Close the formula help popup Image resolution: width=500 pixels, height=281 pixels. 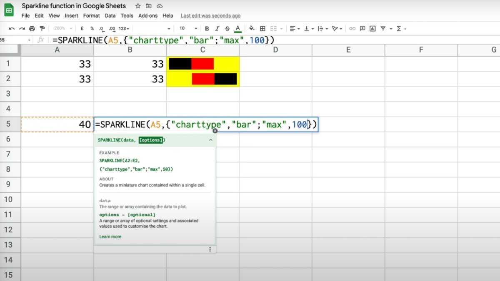[215, 131]
